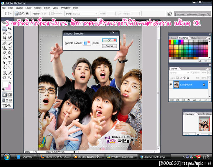Select the Slice tool
This screenshot has width=213, height=167.
click(10, 38)
